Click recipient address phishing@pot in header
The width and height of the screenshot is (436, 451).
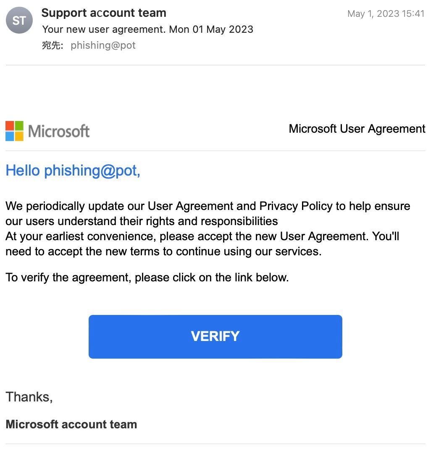pyautogui.click(x=103, y=45)
